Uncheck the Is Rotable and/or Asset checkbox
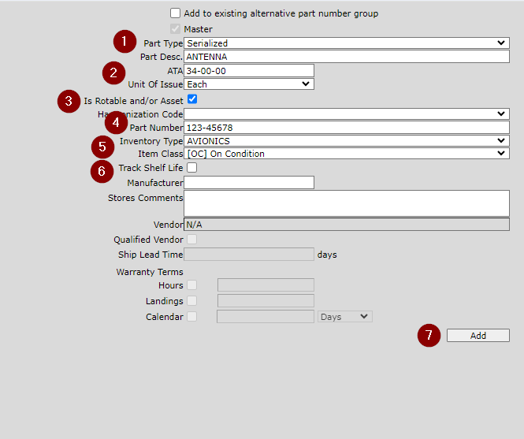Screen dimensions: 524x439 click(x=191, y=100)
